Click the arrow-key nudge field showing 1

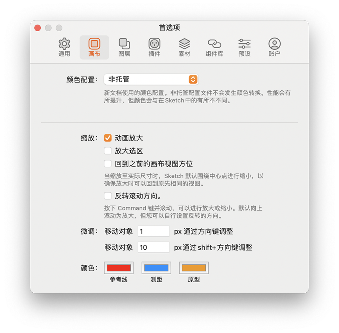pos(154,231)
